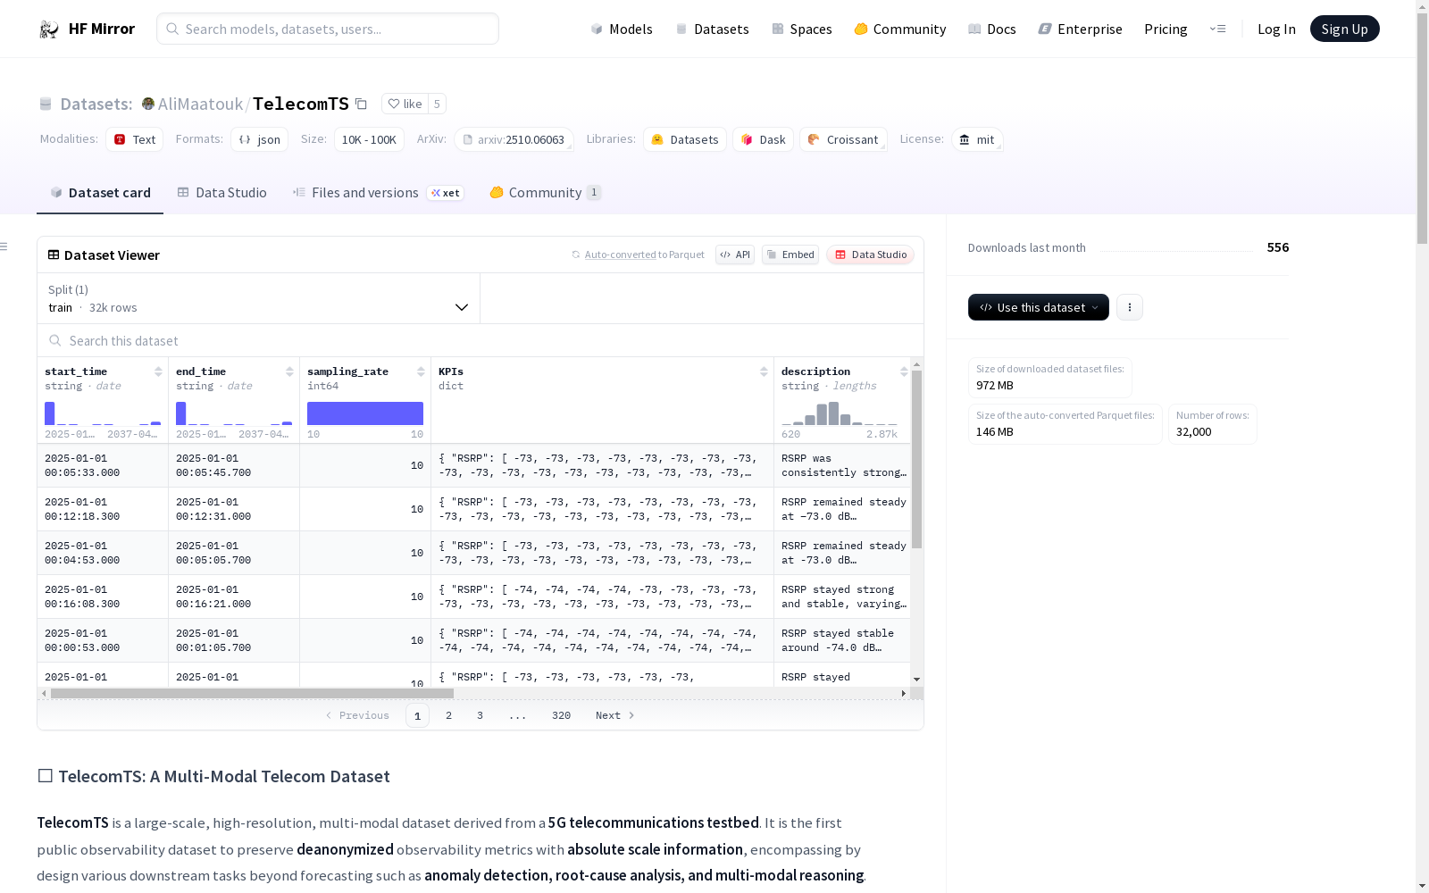
Task: Click the Embed viewer button
Action: (790, 255)
